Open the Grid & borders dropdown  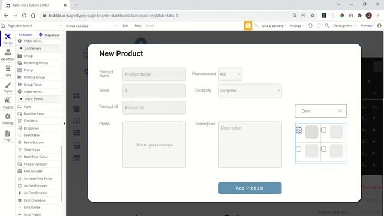pos(274,26)
